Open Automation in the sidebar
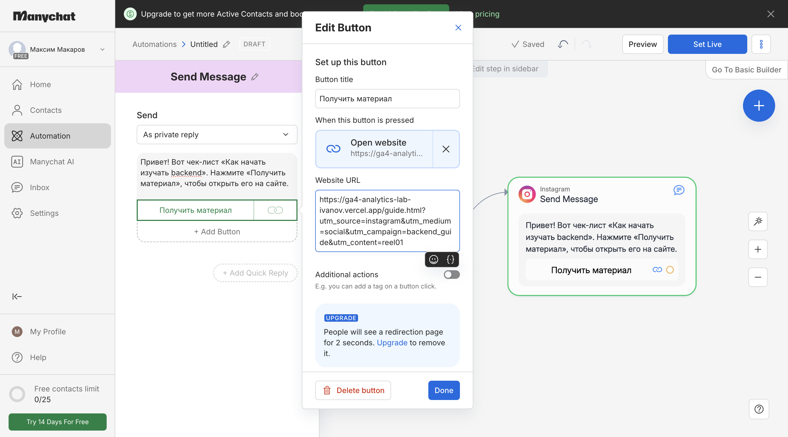The width and height of the screenshot is (788, 437). 58,136
